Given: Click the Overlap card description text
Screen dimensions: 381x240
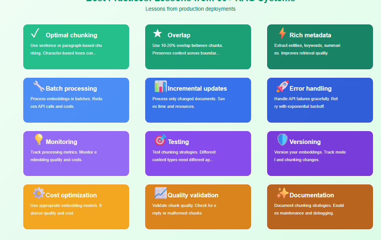Looking at the screenshot, I should pyautogui.click(x=187, y=49).
